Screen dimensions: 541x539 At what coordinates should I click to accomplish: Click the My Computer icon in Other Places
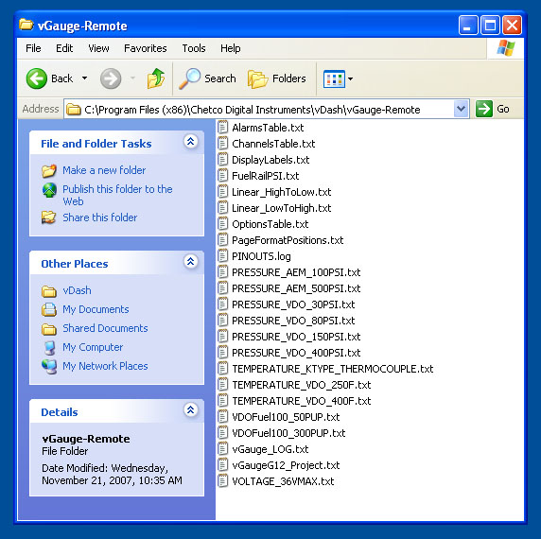click(x=50, y=348)
